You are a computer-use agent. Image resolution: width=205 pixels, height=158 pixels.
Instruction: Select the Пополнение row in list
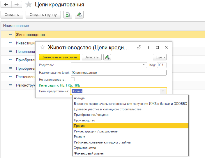[18, 51]
